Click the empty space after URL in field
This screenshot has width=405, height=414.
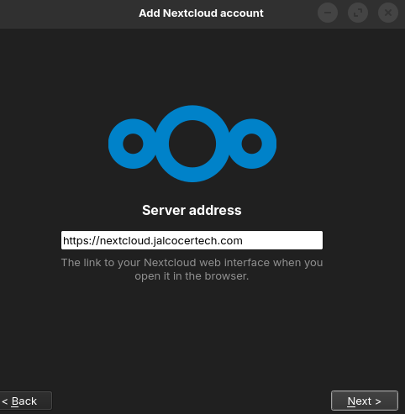click(x=282, y=240)
